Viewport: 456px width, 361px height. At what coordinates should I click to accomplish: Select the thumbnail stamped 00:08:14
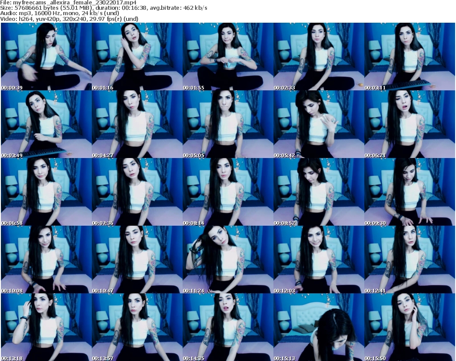[228, 192]
